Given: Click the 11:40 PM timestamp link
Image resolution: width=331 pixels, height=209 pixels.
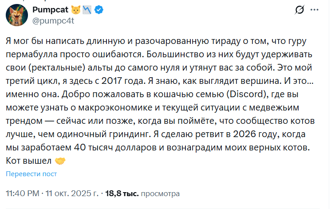Looking at the screenshot, I should tap(22, 193).
